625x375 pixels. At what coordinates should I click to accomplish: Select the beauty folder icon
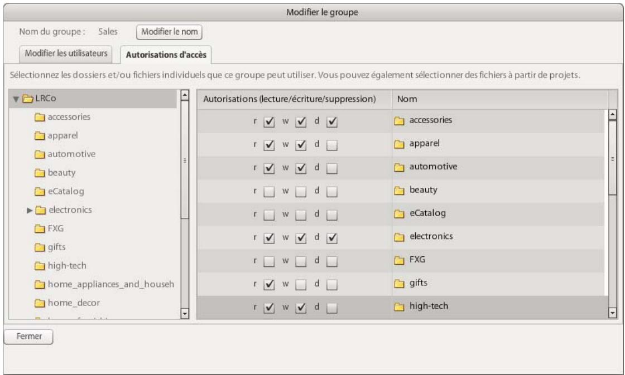click(x=41, y=172)
